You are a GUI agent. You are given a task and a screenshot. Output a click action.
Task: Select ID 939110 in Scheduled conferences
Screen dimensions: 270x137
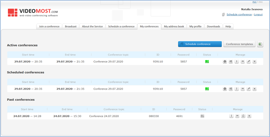[158, 89]
